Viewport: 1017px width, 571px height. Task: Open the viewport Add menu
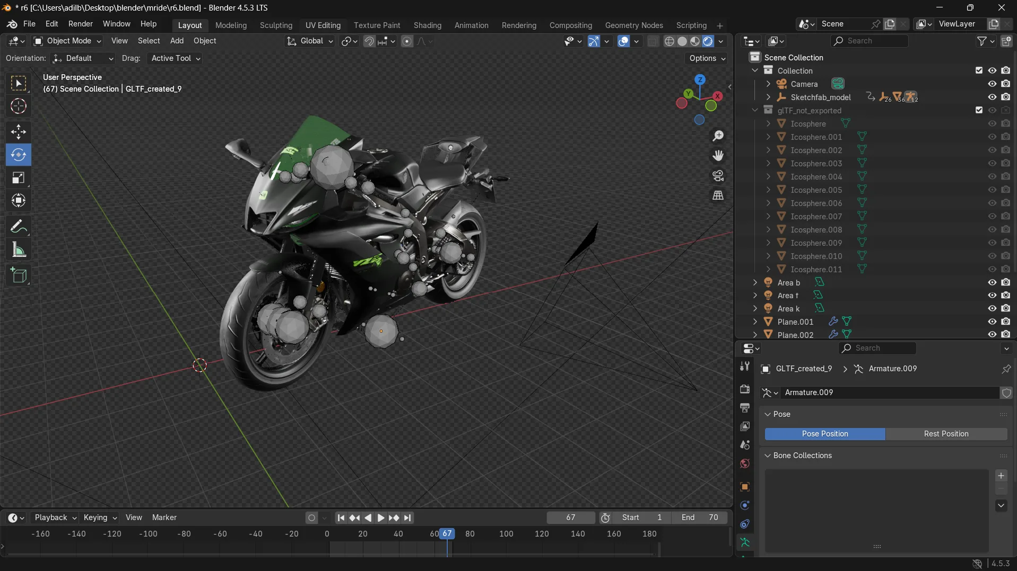coord(177,41)
